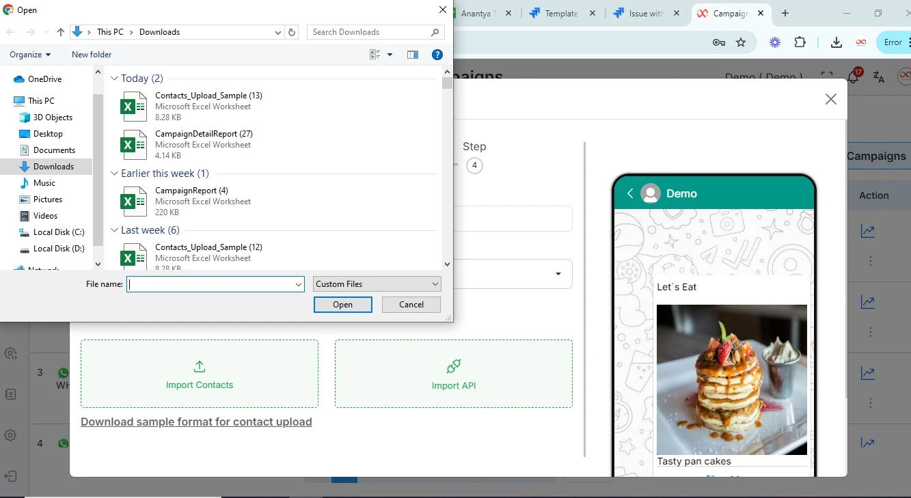Click back arrow in Demo phone preview
This screenshot has width=911, height=498.
tap(630, 193)
